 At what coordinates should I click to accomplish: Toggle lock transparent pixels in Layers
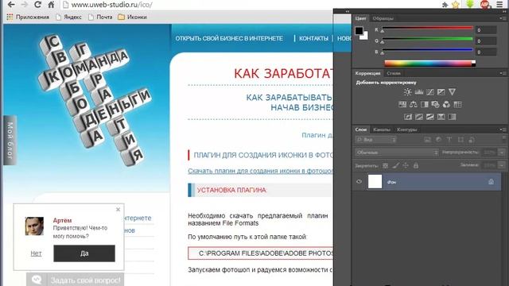pyautogui.click(x=385, y=166)
